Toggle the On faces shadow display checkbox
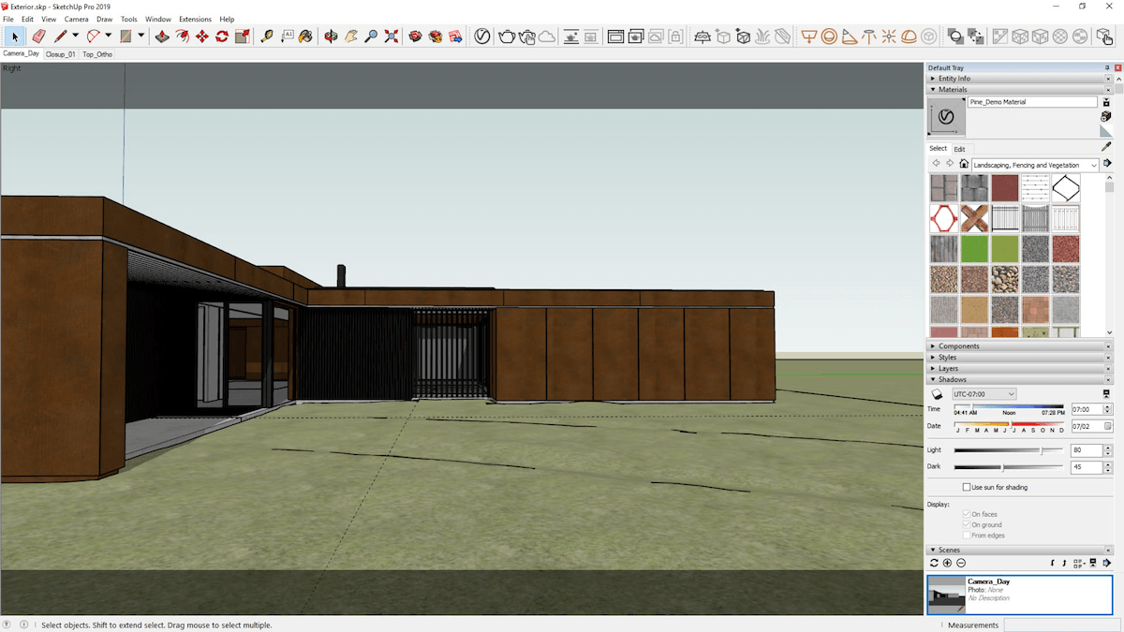 [969, 513]
